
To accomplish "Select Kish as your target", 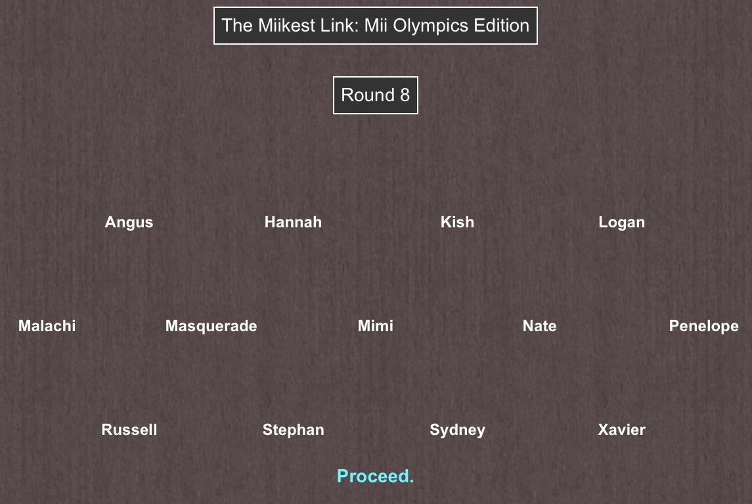I will [457, 222].
